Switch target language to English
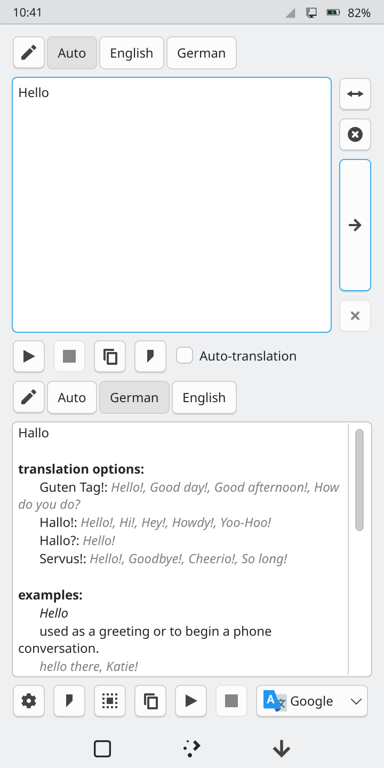Image resolution: width=384 pixels, height=768 pixels. pos(204,397)
